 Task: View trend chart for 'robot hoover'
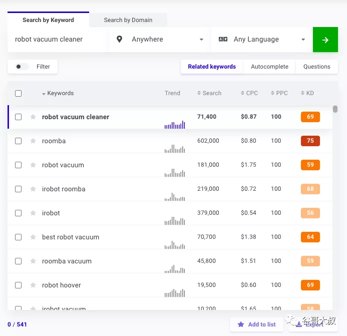(x=175, y=293)
